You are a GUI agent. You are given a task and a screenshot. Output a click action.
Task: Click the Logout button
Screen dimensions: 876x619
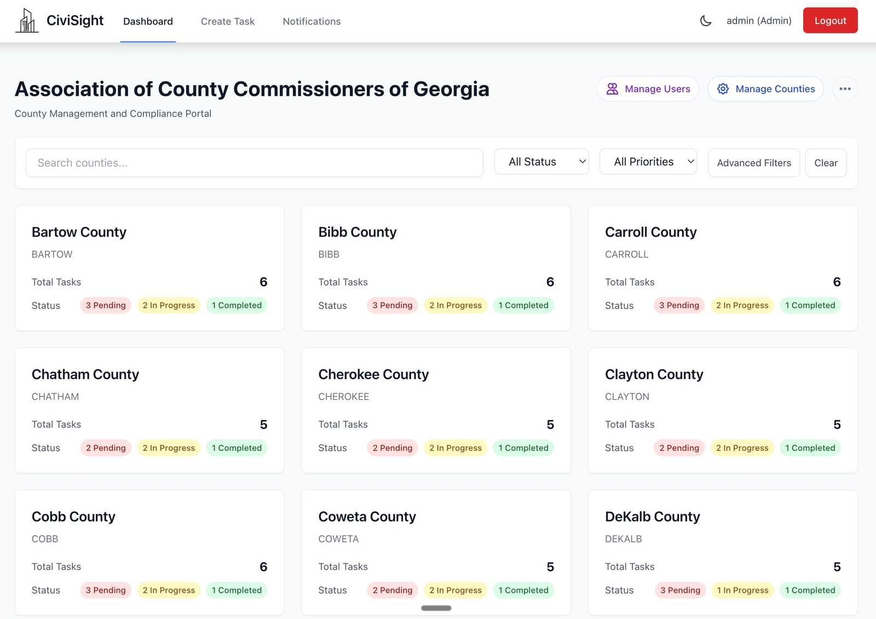[830, 20]
